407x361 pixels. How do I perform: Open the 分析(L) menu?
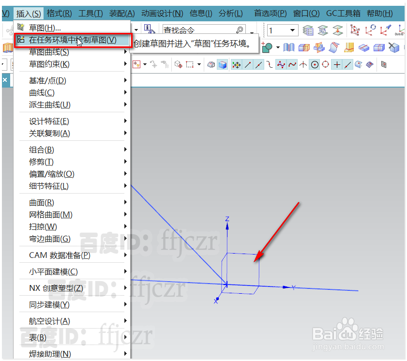point(230,13)
